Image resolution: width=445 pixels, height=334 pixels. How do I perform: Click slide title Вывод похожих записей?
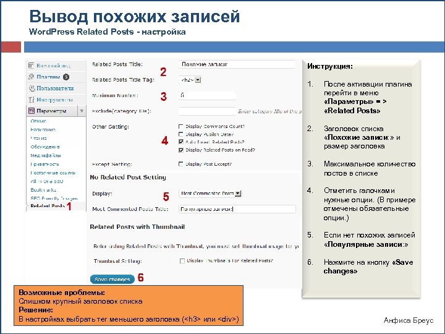135,17
